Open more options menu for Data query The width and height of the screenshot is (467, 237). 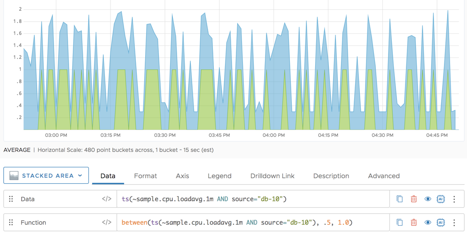pos(454,199)
